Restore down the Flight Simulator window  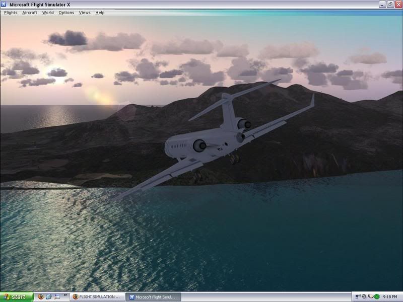point(389,4)
